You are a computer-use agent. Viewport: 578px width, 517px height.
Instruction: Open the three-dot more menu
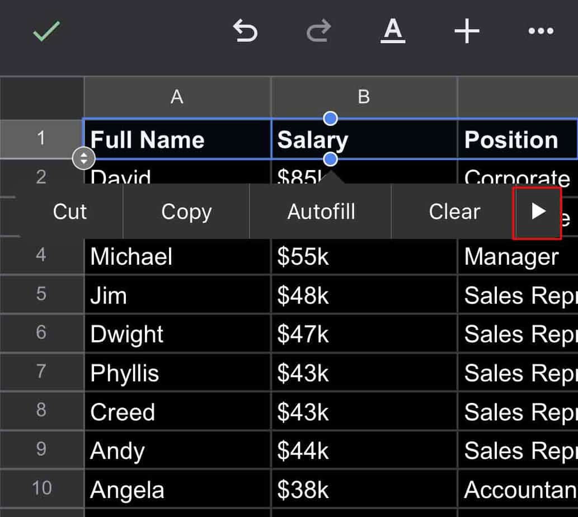541,31
